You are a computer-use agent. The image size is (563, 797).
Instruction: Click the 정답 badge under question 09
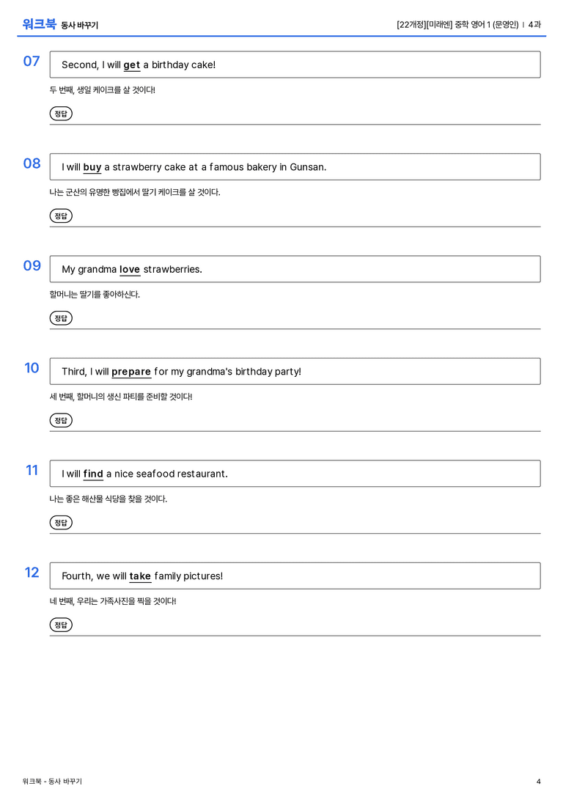click(x=61, y=317)
